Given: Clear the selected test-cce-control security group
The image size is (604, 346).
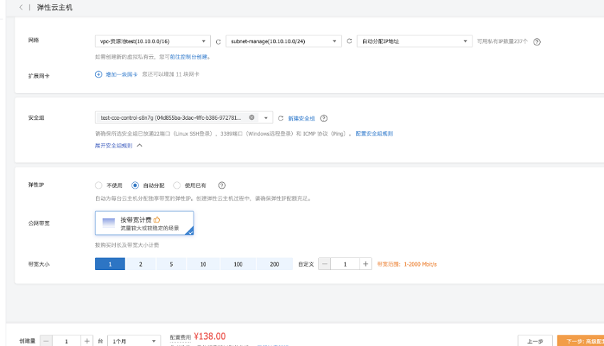Looking at the screenshot, I should click(x=252, y=118).
